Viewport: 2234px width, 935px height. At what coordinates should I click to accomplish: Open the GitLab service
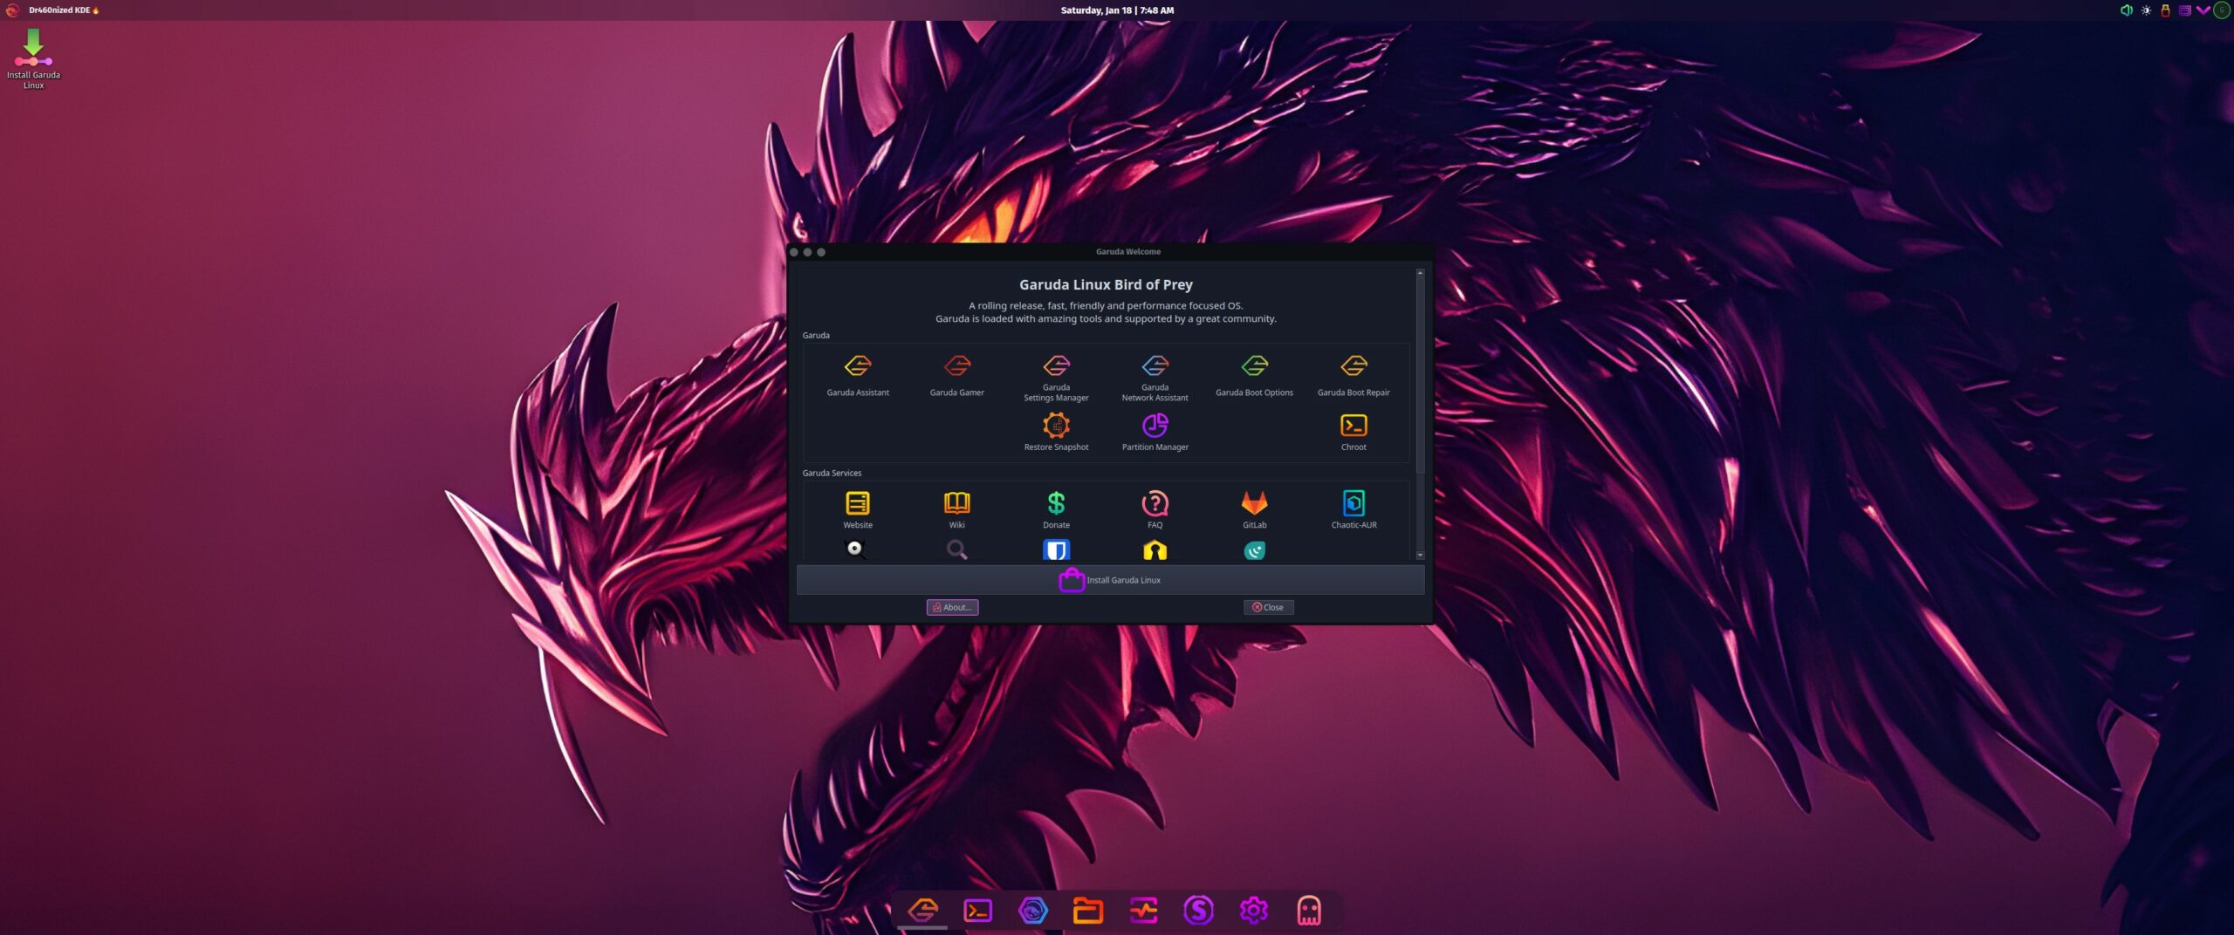(1254, 509)
